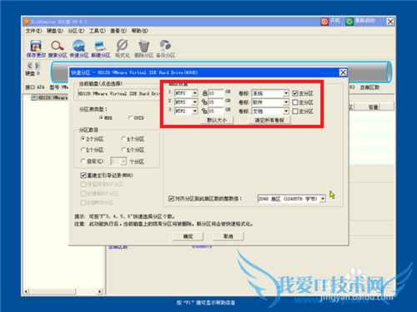Image resolution: width=417 pixels, height=312 pixels.
Task: Click scroll-left arrow in disk tree panel
Action: point(26,291)
